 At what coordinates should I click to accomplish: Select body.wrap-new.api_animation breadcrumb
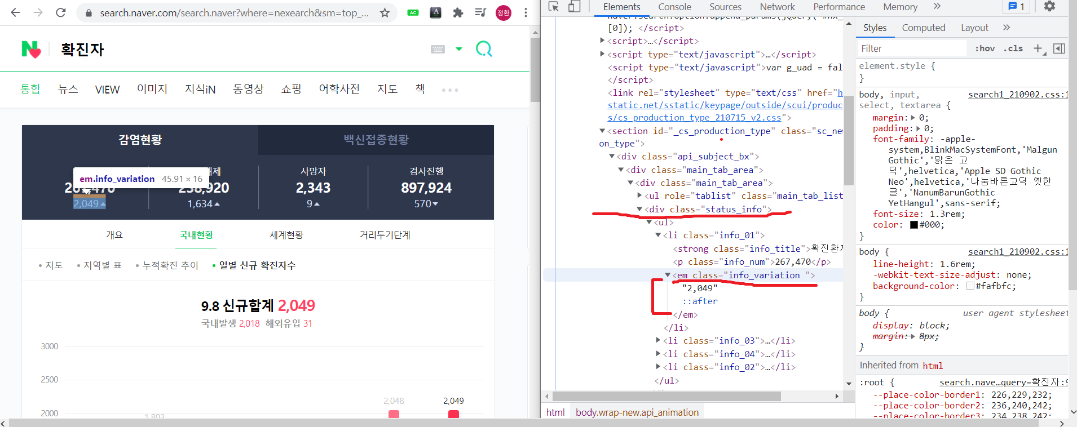pos(637,412)
